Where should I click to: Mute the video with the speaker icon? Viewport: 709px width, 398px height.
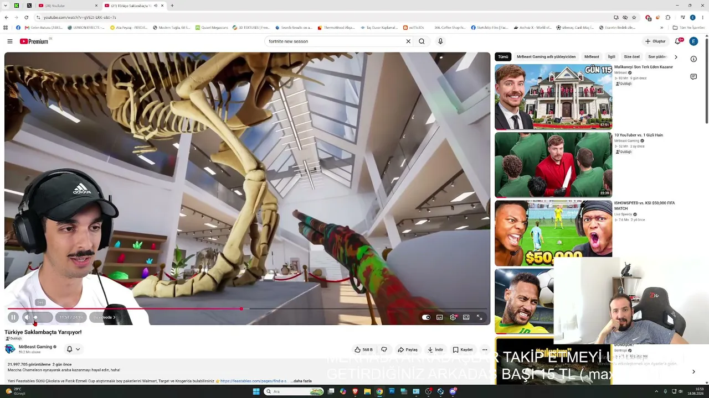click(x=27, y=317)
